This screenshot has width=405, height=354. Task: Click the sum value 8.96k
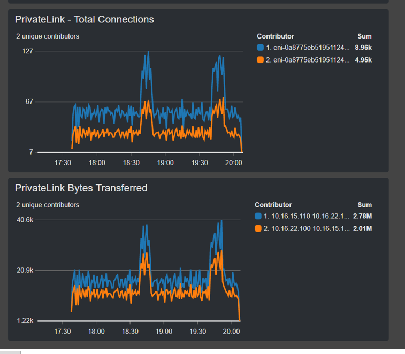pyautogui.click(x=363, y=48)
